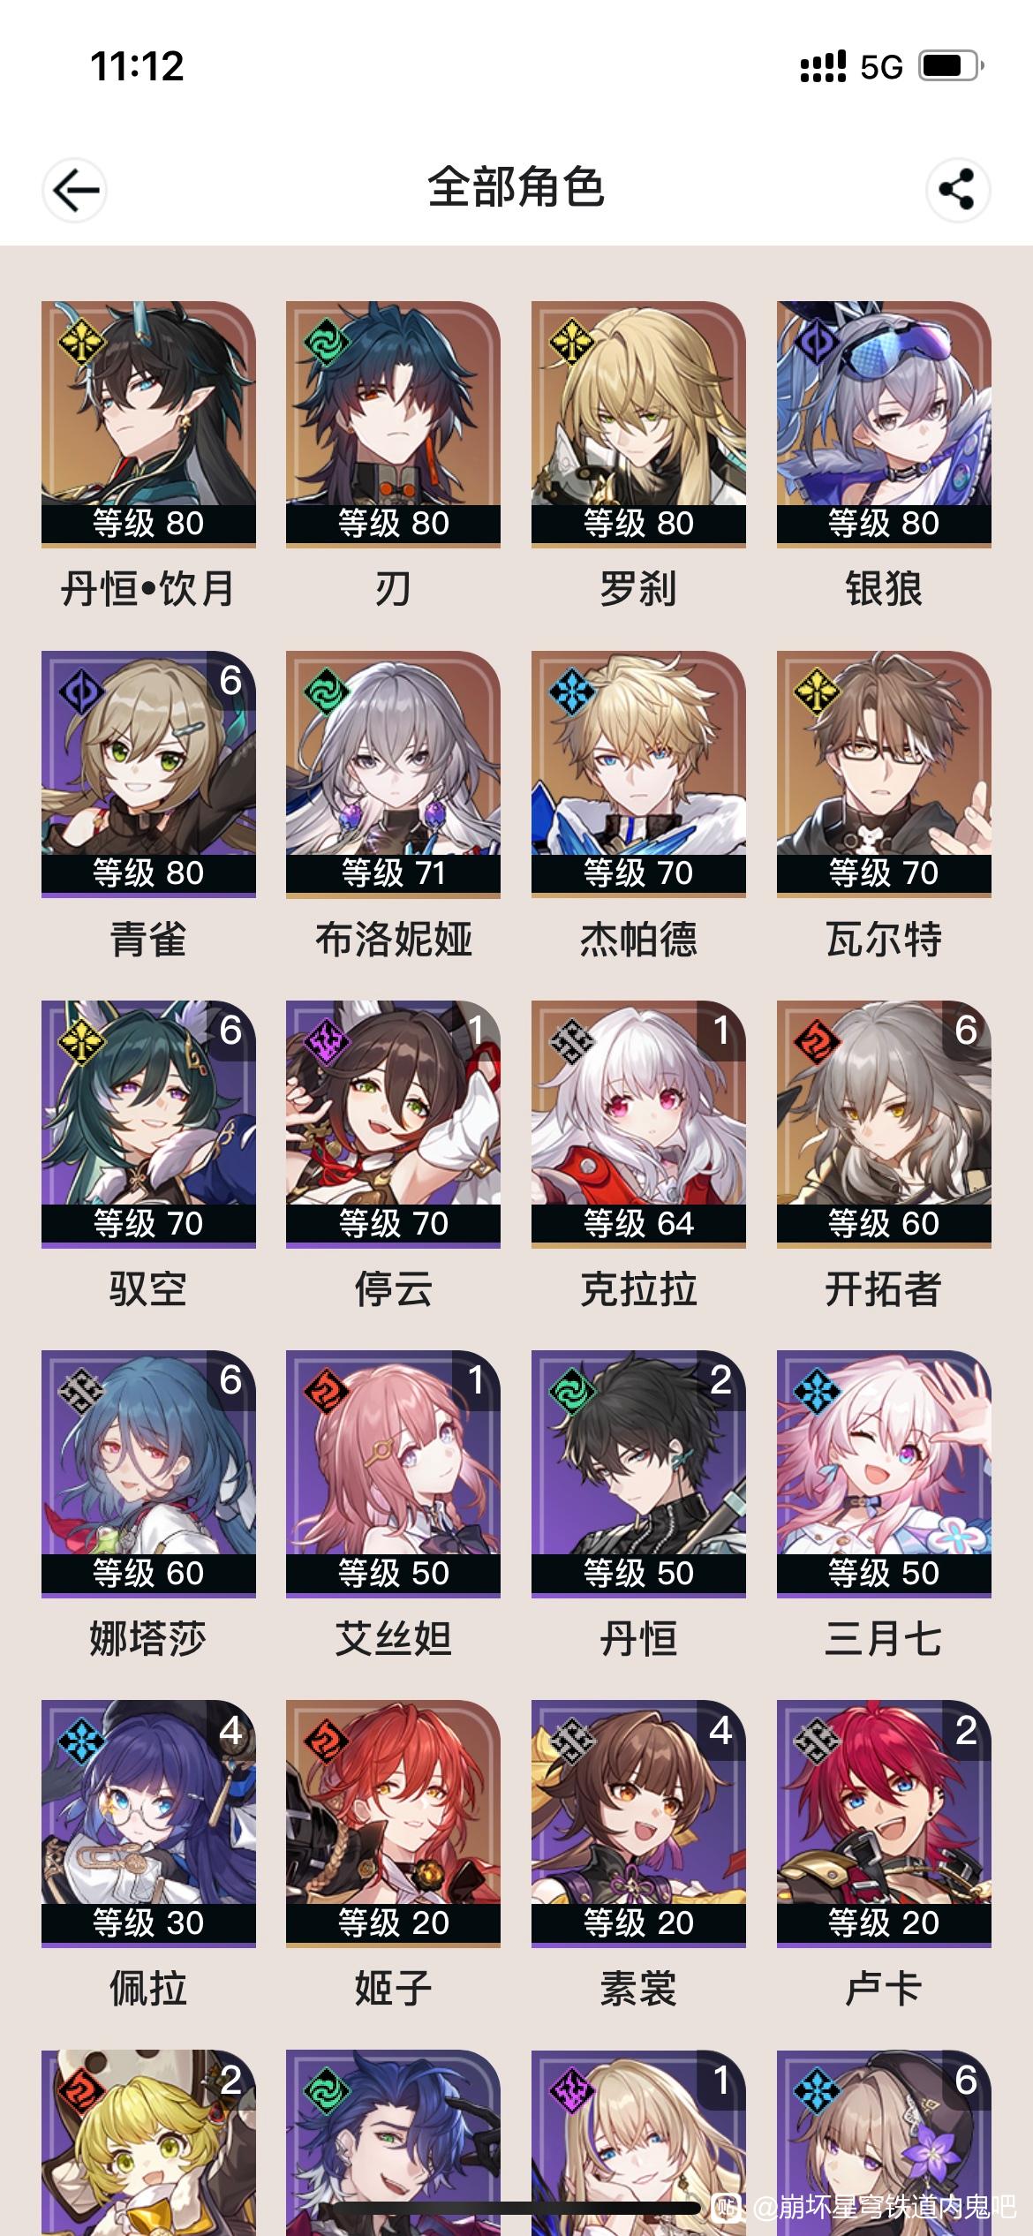The image size is (1033, 2236).
Task: Tap the fire element icon on 开拓者
Action: [818, 1042]
